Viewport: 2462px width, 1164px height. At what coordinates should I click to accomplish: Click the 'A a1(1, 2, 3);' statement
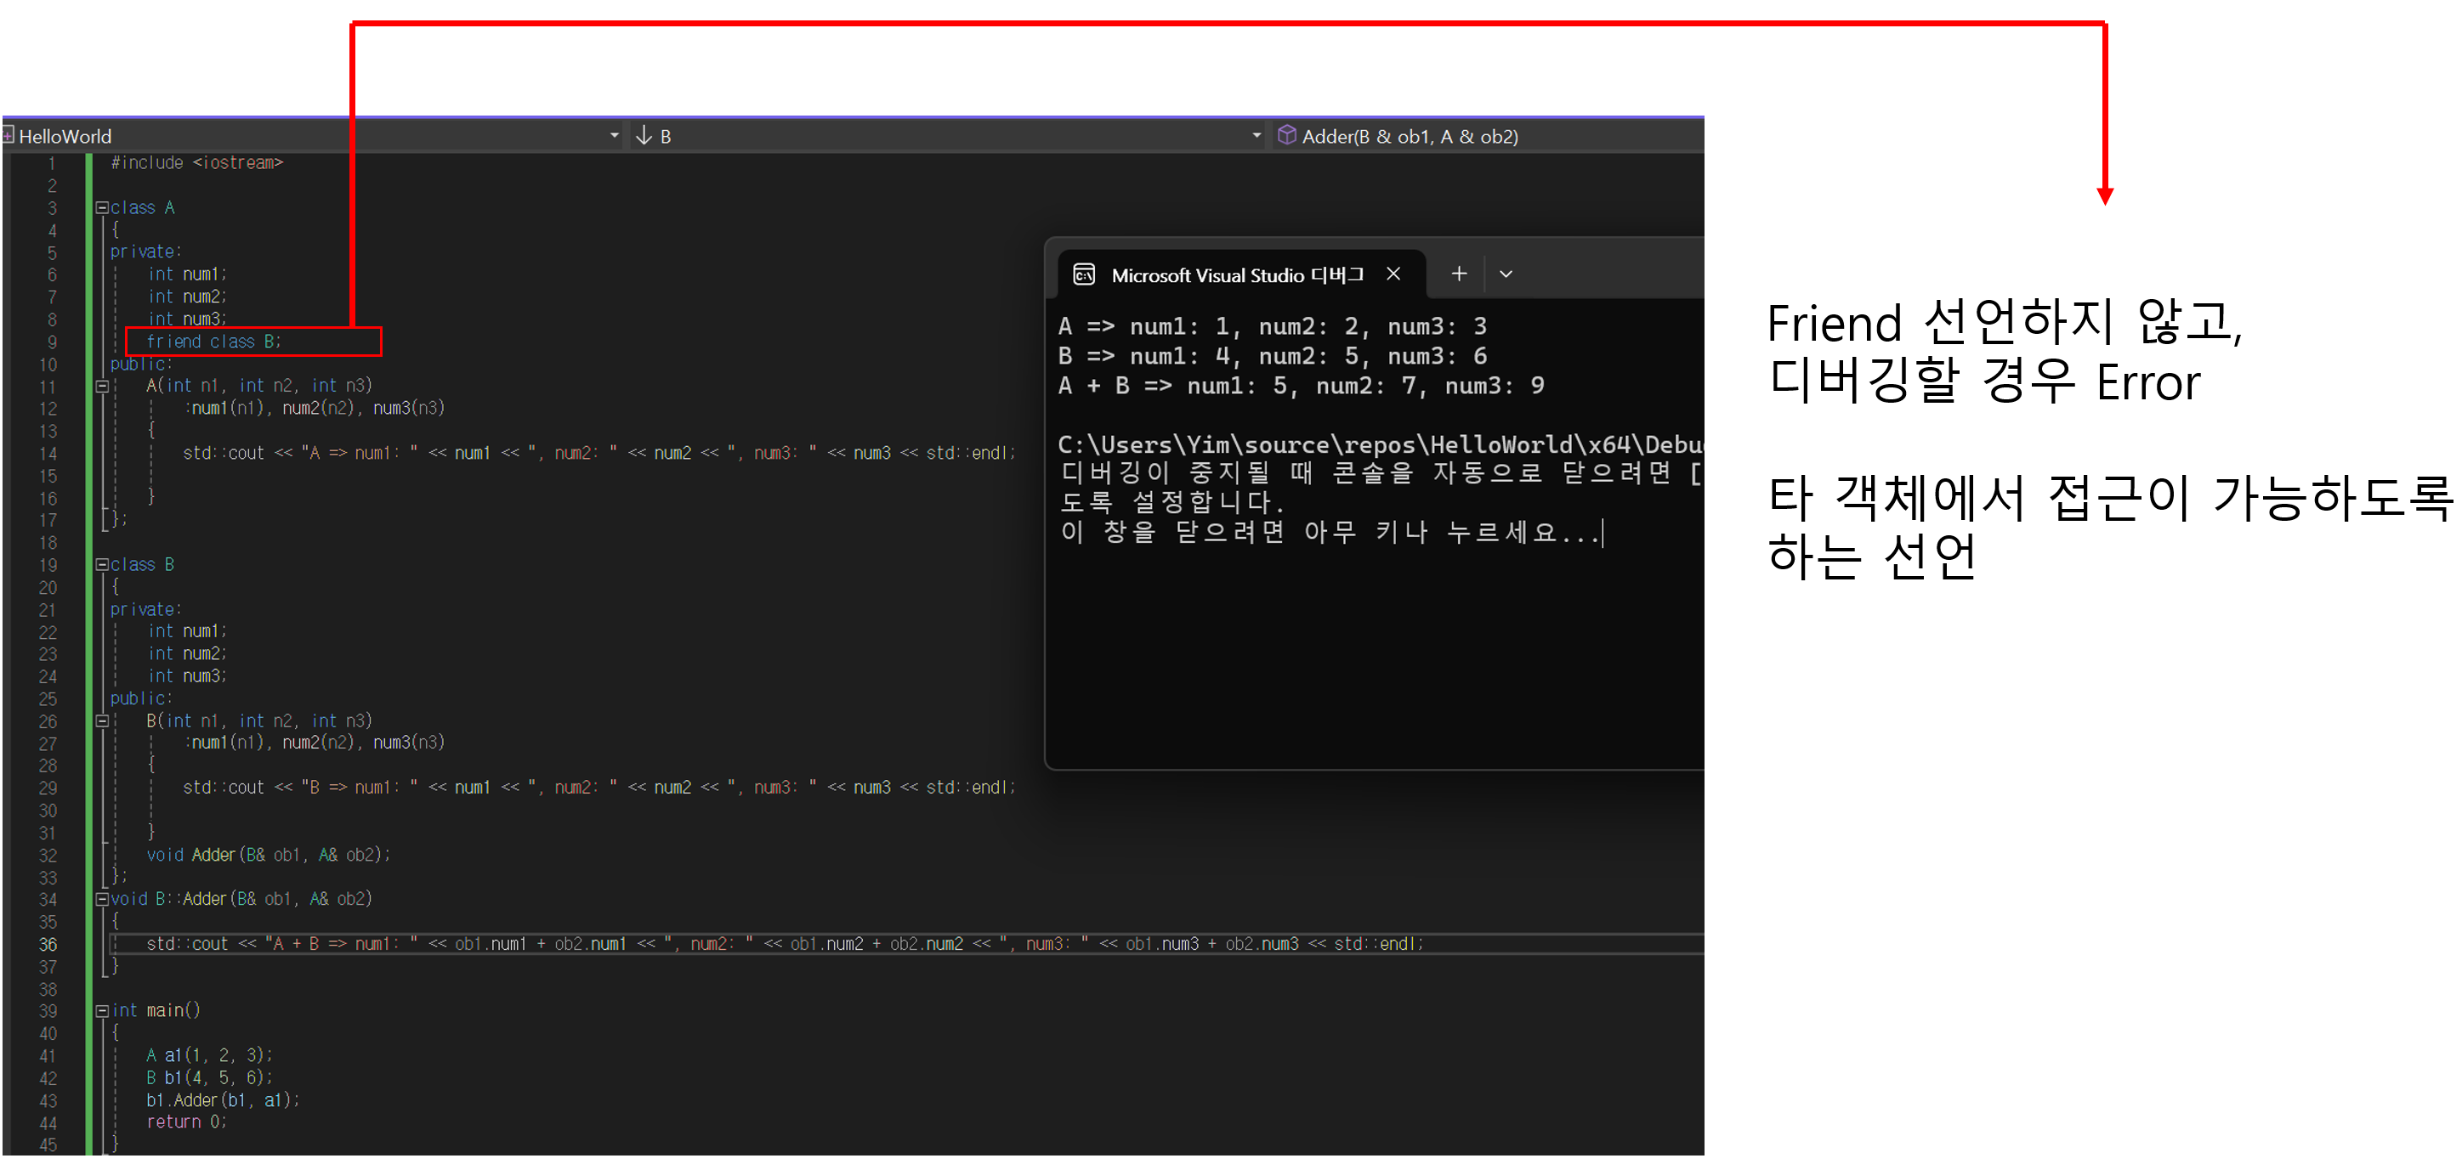point(209,1055)
